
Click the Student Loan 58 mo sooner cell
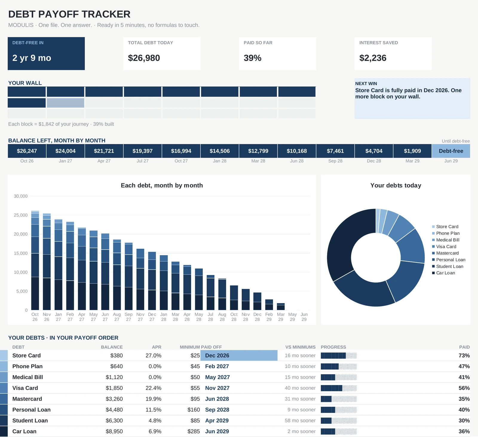pyautogui.click(x=300, y=421)
